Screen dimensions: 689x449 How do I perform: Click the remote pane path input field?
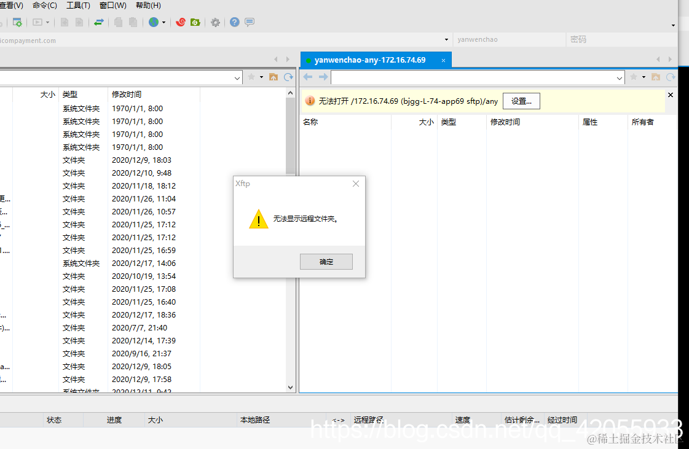click(473, 78)
